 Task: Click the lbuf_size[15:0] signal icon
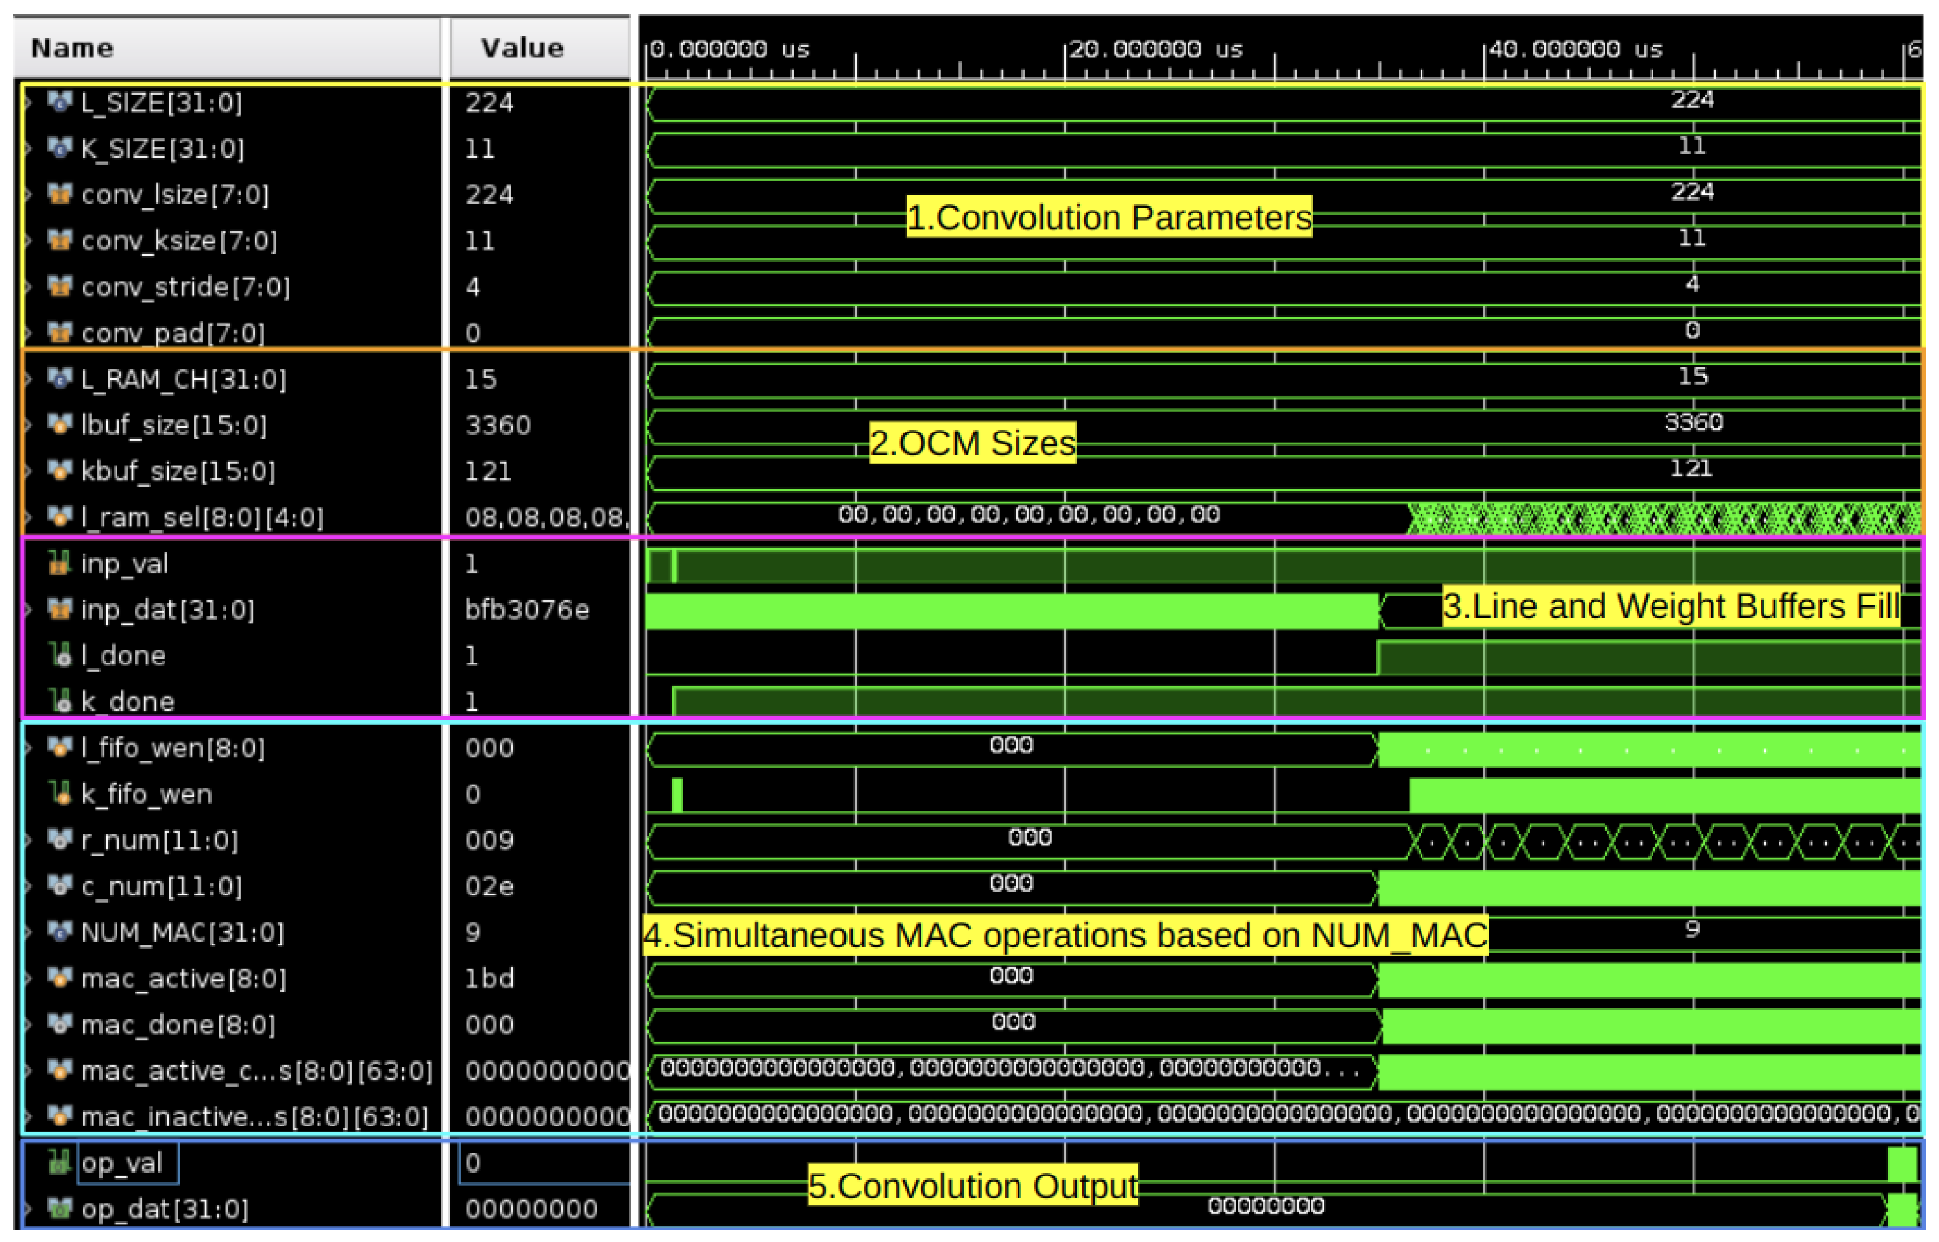pos(59,424)
